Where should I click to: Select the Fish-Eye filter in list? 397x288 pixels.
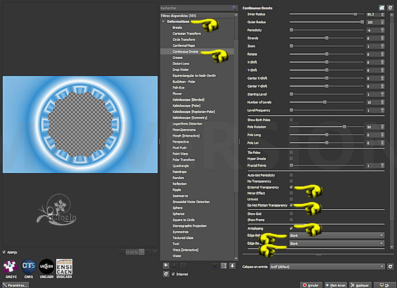(178, 88)
